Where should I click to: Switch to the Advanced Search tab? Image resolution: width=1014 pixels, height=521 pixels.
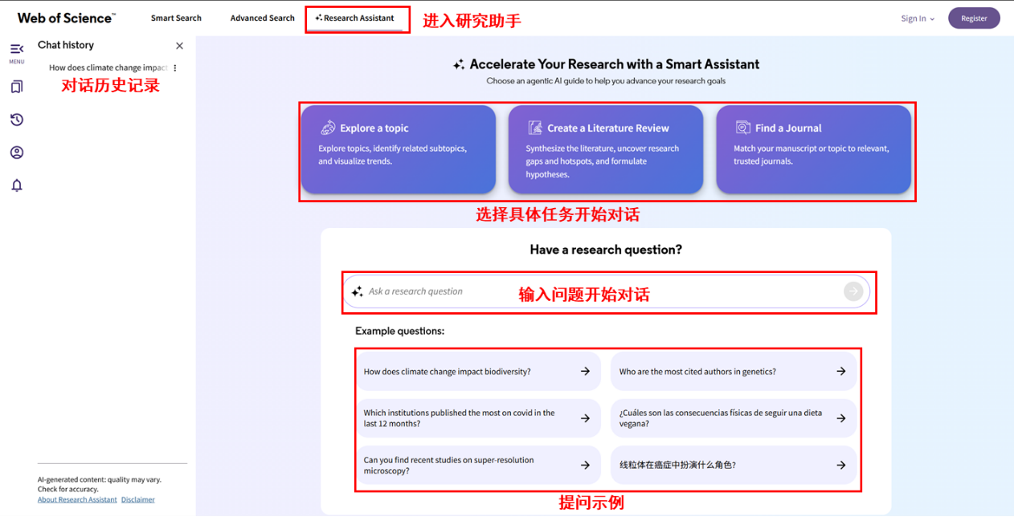pyautogui.click(x=262, y=18)
